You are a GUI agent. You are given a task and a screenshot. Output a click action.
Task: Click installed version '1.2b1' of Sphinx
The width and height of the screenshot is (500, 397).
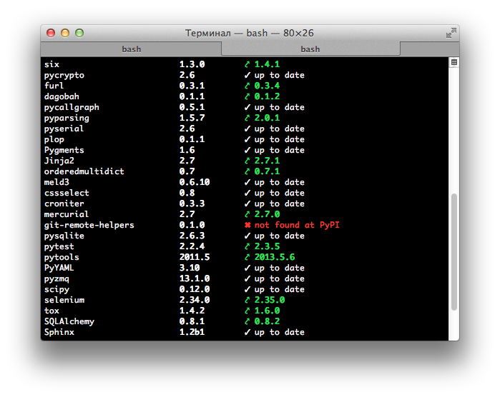pos(192,332)
